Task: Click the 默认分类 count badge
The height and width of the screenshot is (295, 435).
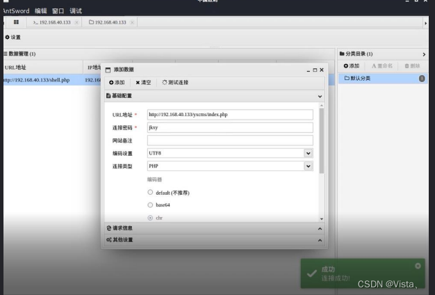Action: pyautogui.click(x=422, y=79)
